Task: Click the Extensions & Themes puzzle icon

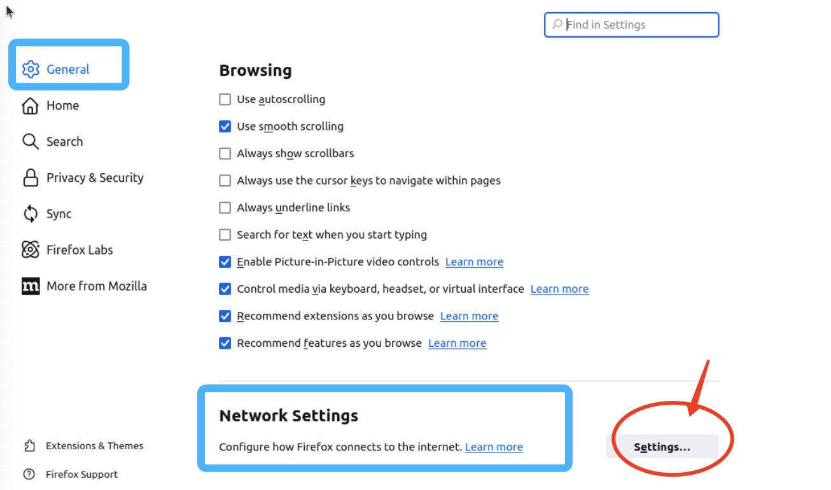Action: (29, 445)
